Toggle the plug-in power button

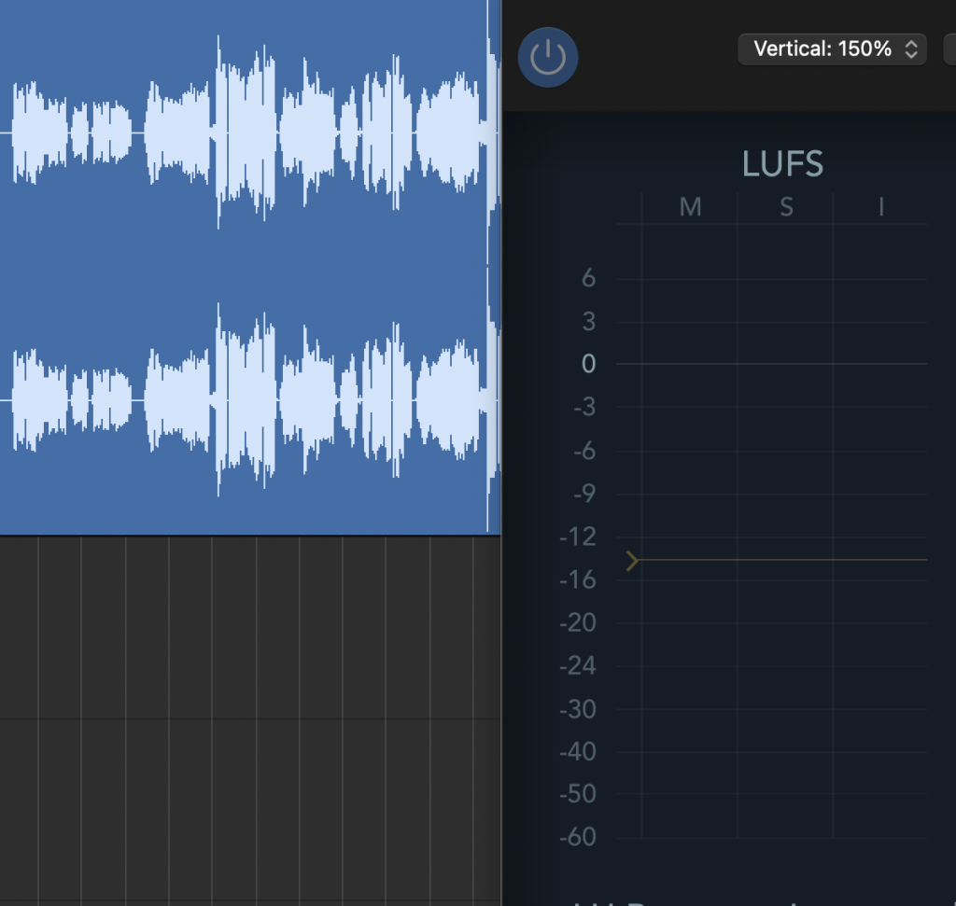coord(548,57)
